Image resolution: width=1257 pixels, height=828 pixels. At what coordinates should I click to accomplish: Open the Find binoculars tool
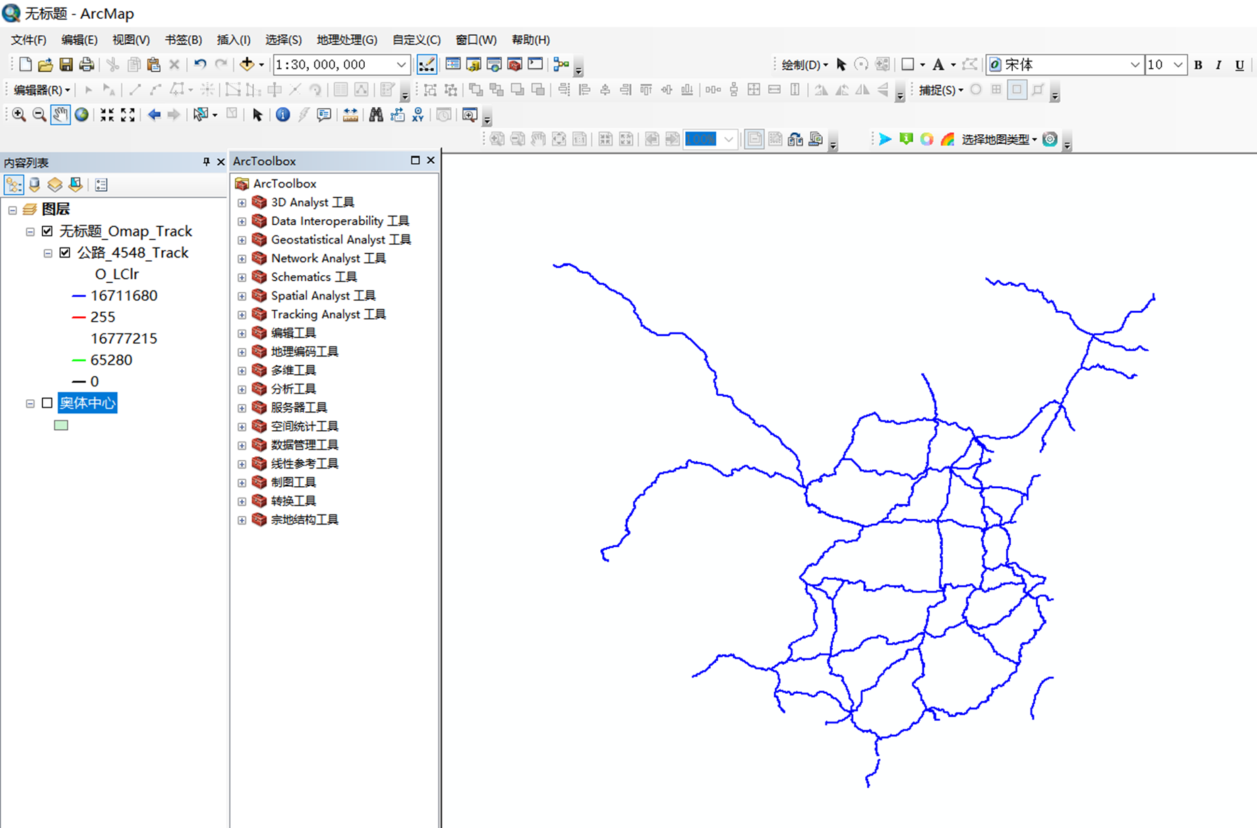point(376,115)
